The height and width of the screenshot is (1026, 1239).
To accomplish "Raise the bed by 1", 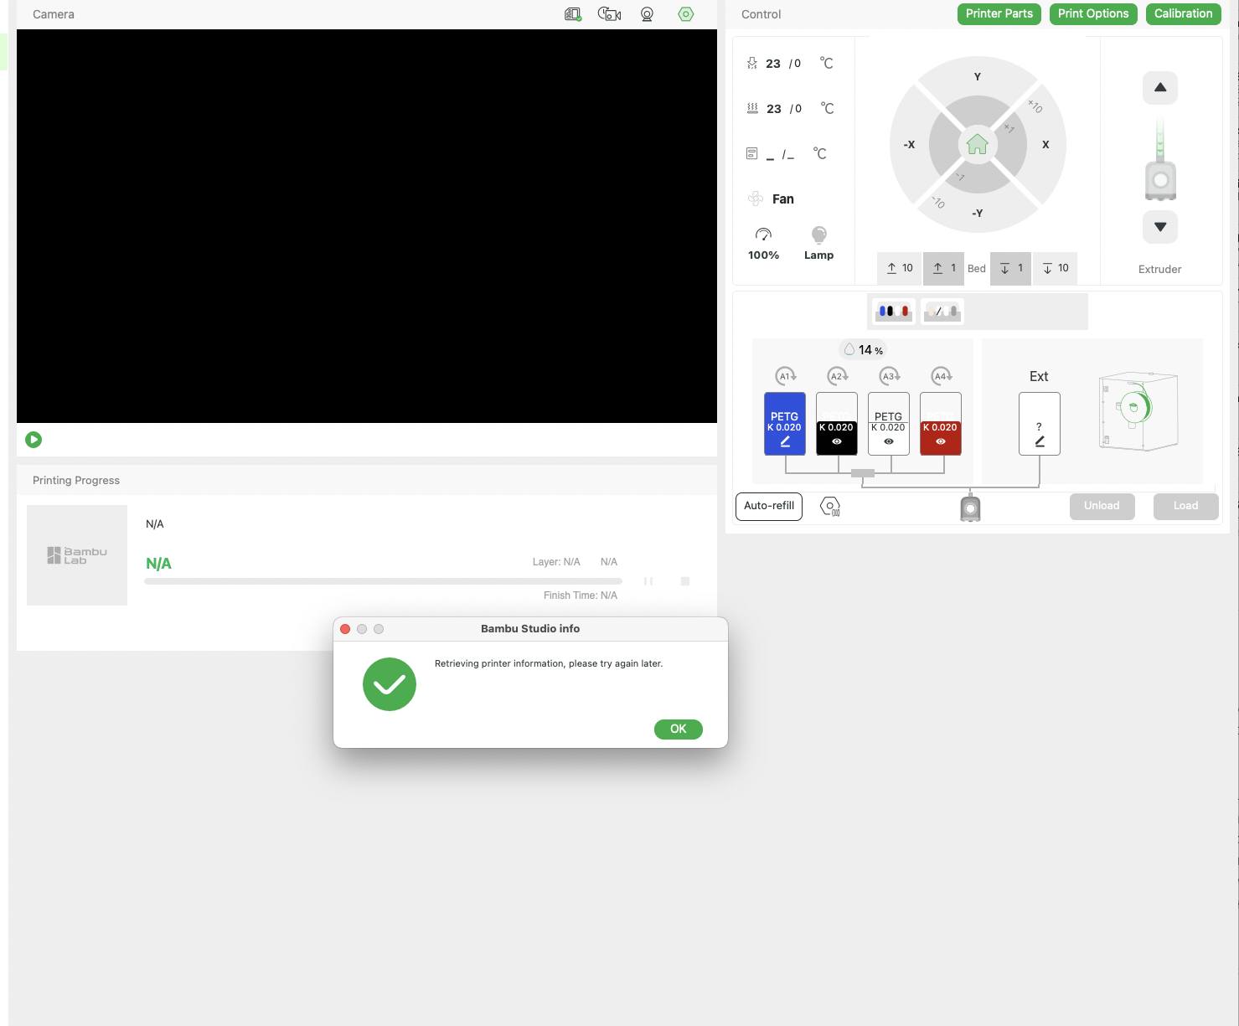I will tap(944, 269).
